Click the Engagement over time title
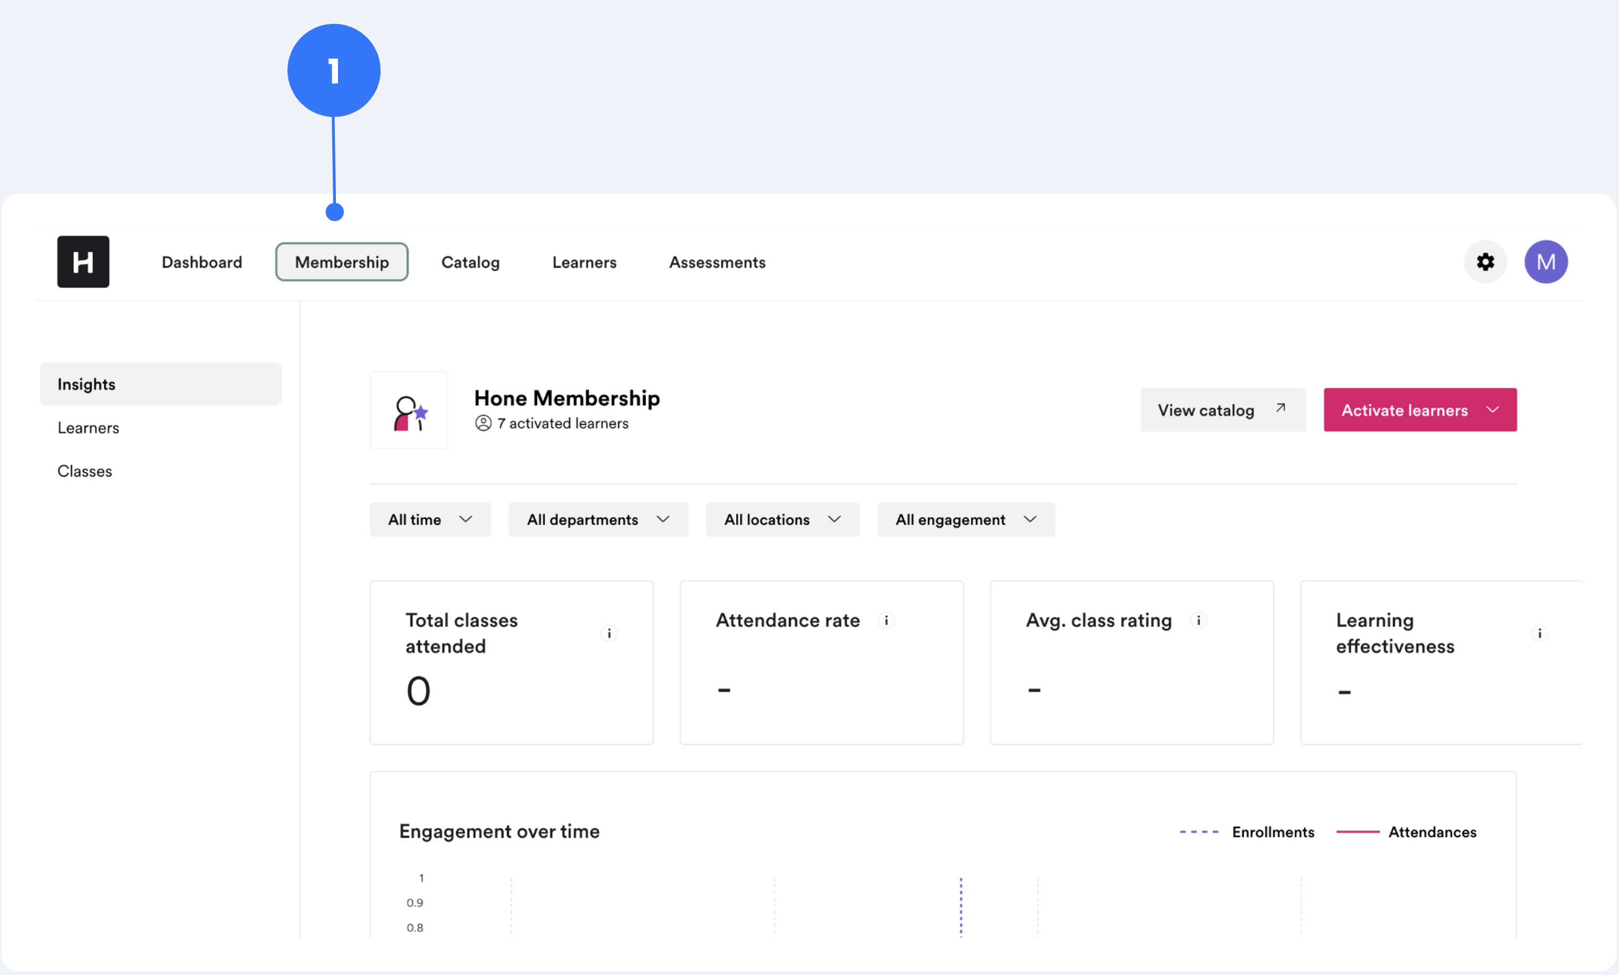 click(499, 832)
